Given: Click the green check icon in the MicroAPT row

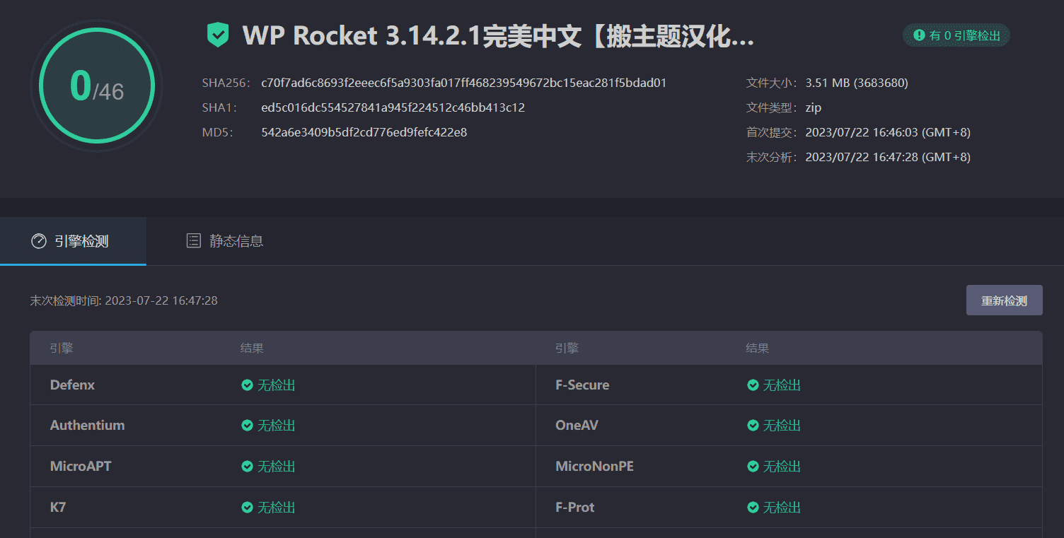Looking at the screenshot, I should (x=247, y=467).
